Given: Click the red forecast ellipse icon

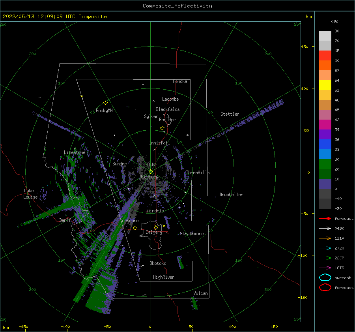Looking at the screenshot, I should point(325,287).
